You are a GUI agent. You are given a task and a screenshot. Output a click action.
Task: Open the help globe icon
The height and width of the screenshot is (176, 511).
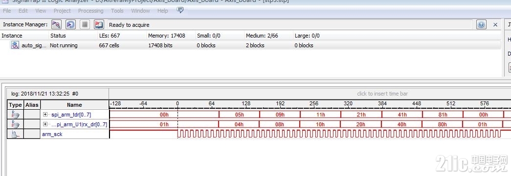[x=481, y=24]
